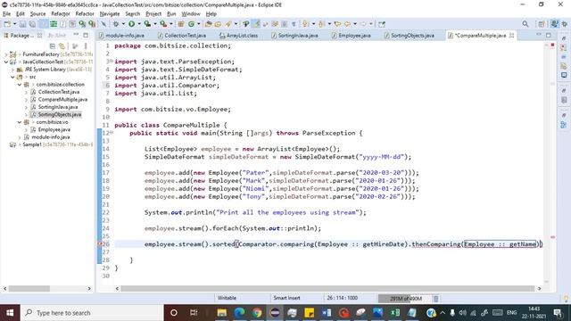This screenshot has width=571, height=321.
Task: Click the Debug bug icon in toolbar
Action: (x=116, y=24)
